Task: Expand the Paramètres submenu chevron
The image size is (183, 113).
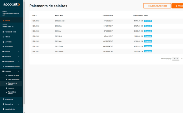Action: click(19, 104)
